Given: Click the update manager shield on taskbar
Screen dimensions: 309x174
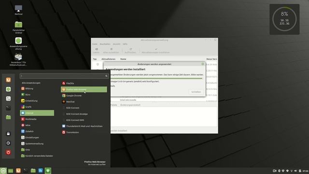Looking at the screenshot, I should (x=48, y=171).
